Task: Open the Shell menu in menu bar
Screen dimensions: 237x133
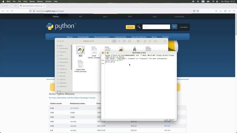Action: [25, 1]
